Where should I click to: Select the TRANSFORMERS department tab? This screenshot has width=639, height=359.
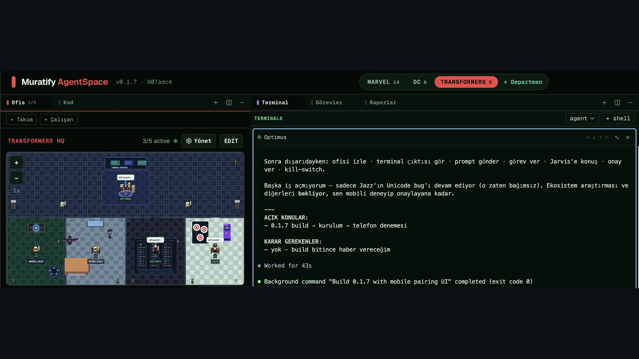coord(466,82)
